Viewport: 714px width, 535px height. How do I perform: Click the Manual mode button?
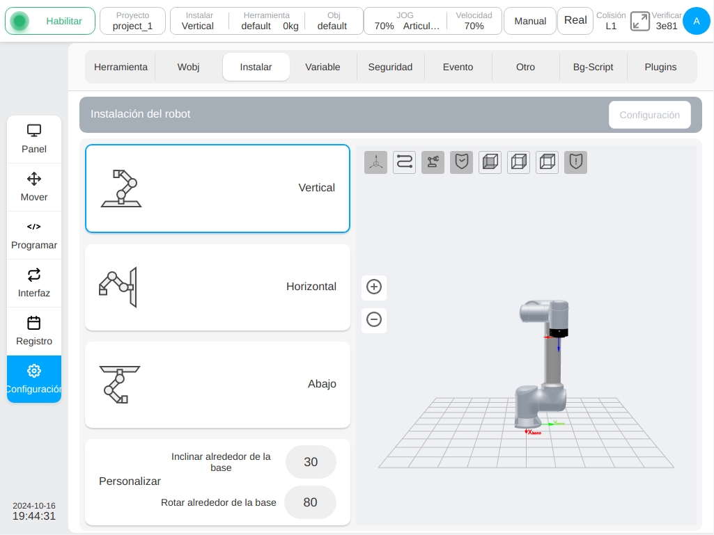pos(530,21)
